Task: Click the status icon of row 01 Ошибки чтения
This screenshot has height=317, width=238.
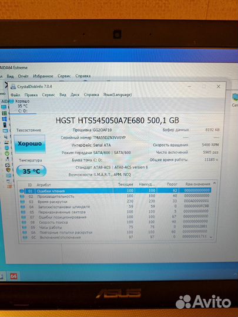Action: 22,191
